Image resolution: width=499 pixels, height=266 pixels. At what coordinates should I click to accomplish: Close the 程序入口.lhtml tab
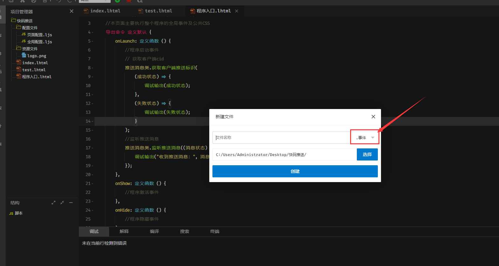pyautogui.click(x=237, y=11)
